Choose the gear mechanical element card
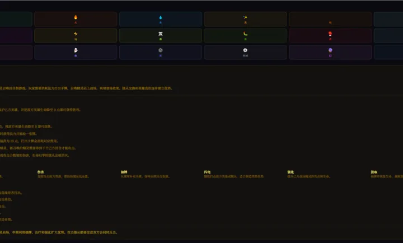 click(x=245, y=52)
